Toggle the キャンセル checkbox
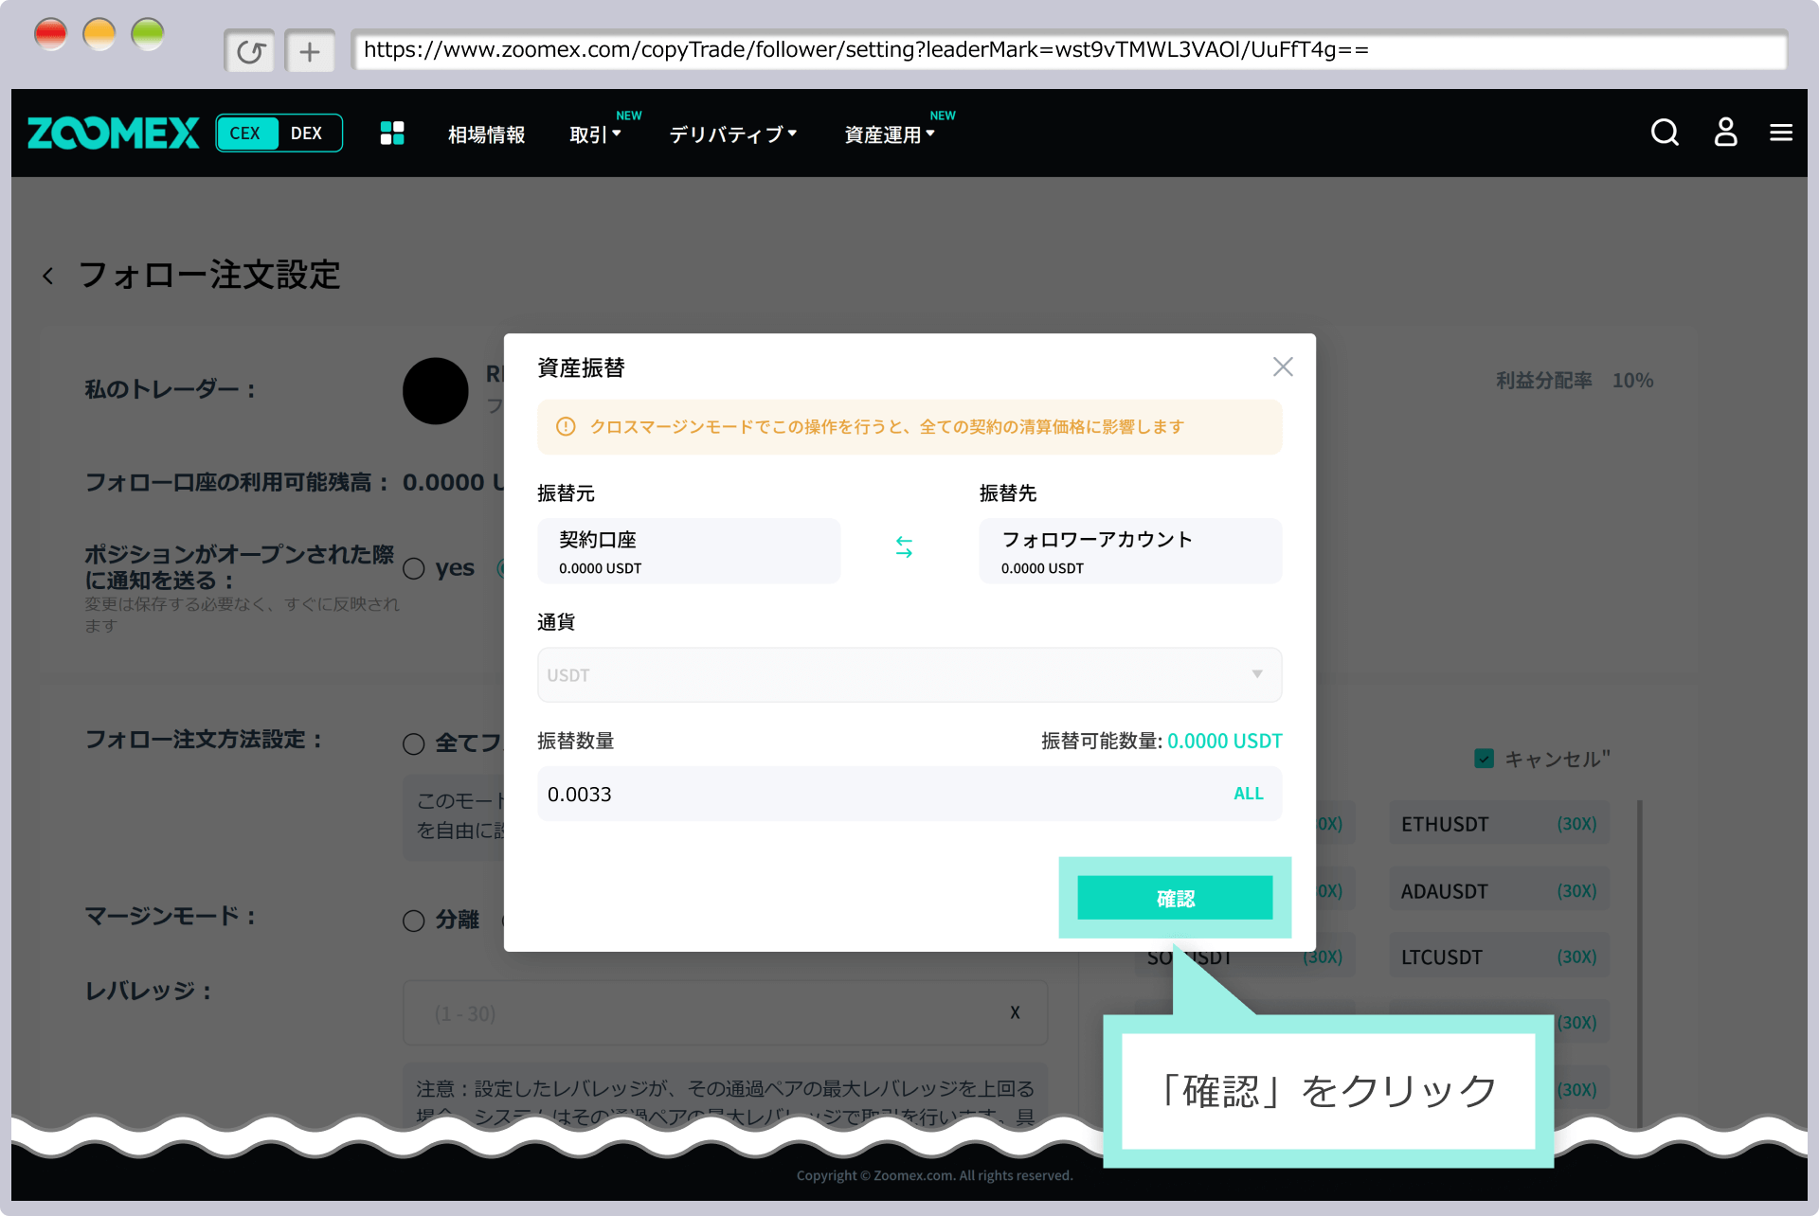 (x=1484, y=759)
